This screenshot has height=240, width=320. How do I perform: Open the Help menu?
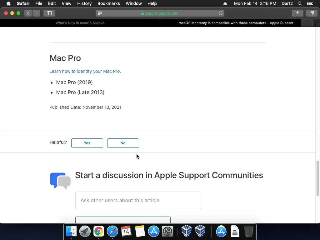pyautogui.click(x=152, y=3)
